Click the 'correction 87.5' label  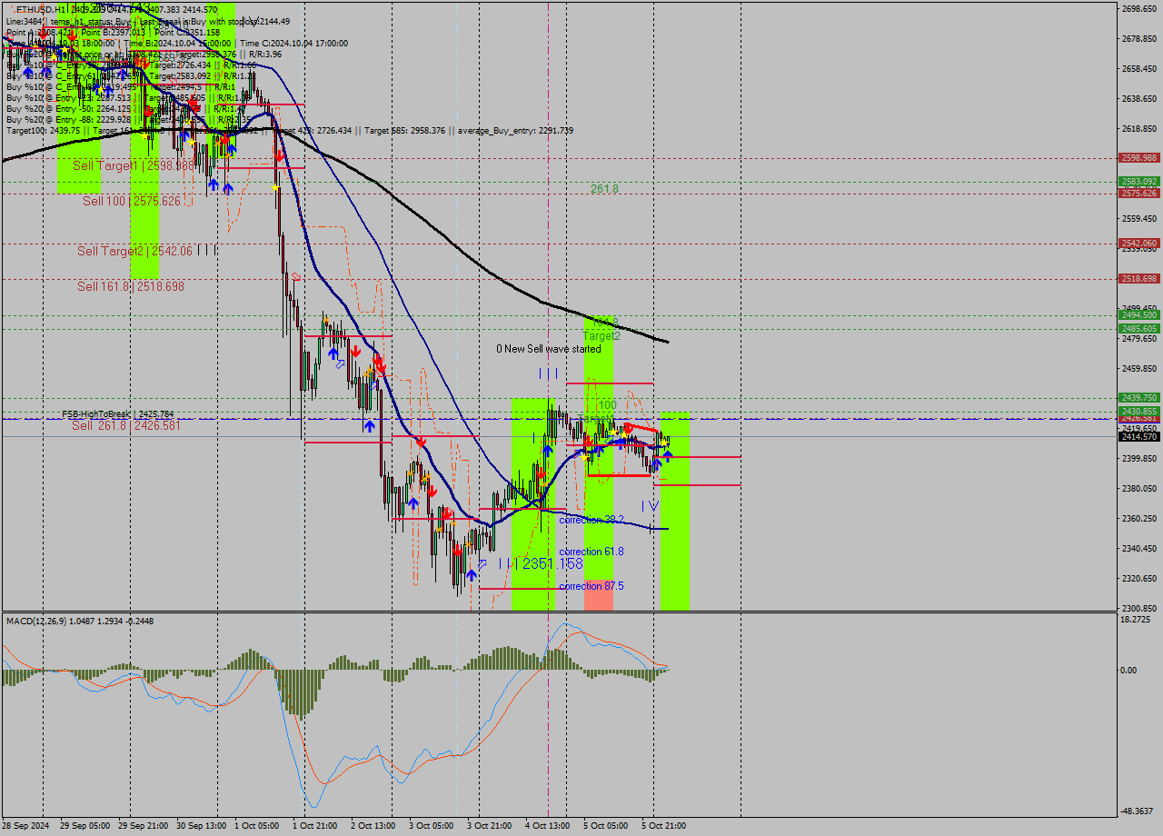[x=591, y=586]
